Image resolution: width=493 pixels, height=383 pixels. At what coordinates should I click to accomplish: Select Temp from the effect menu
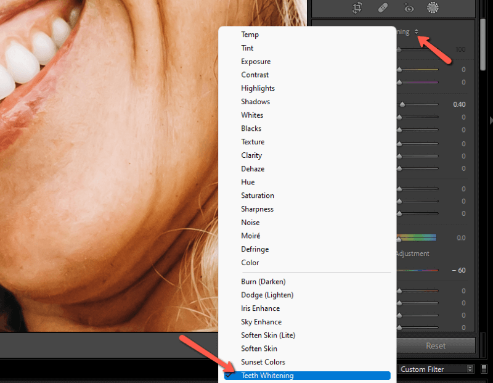pos(250,35)
